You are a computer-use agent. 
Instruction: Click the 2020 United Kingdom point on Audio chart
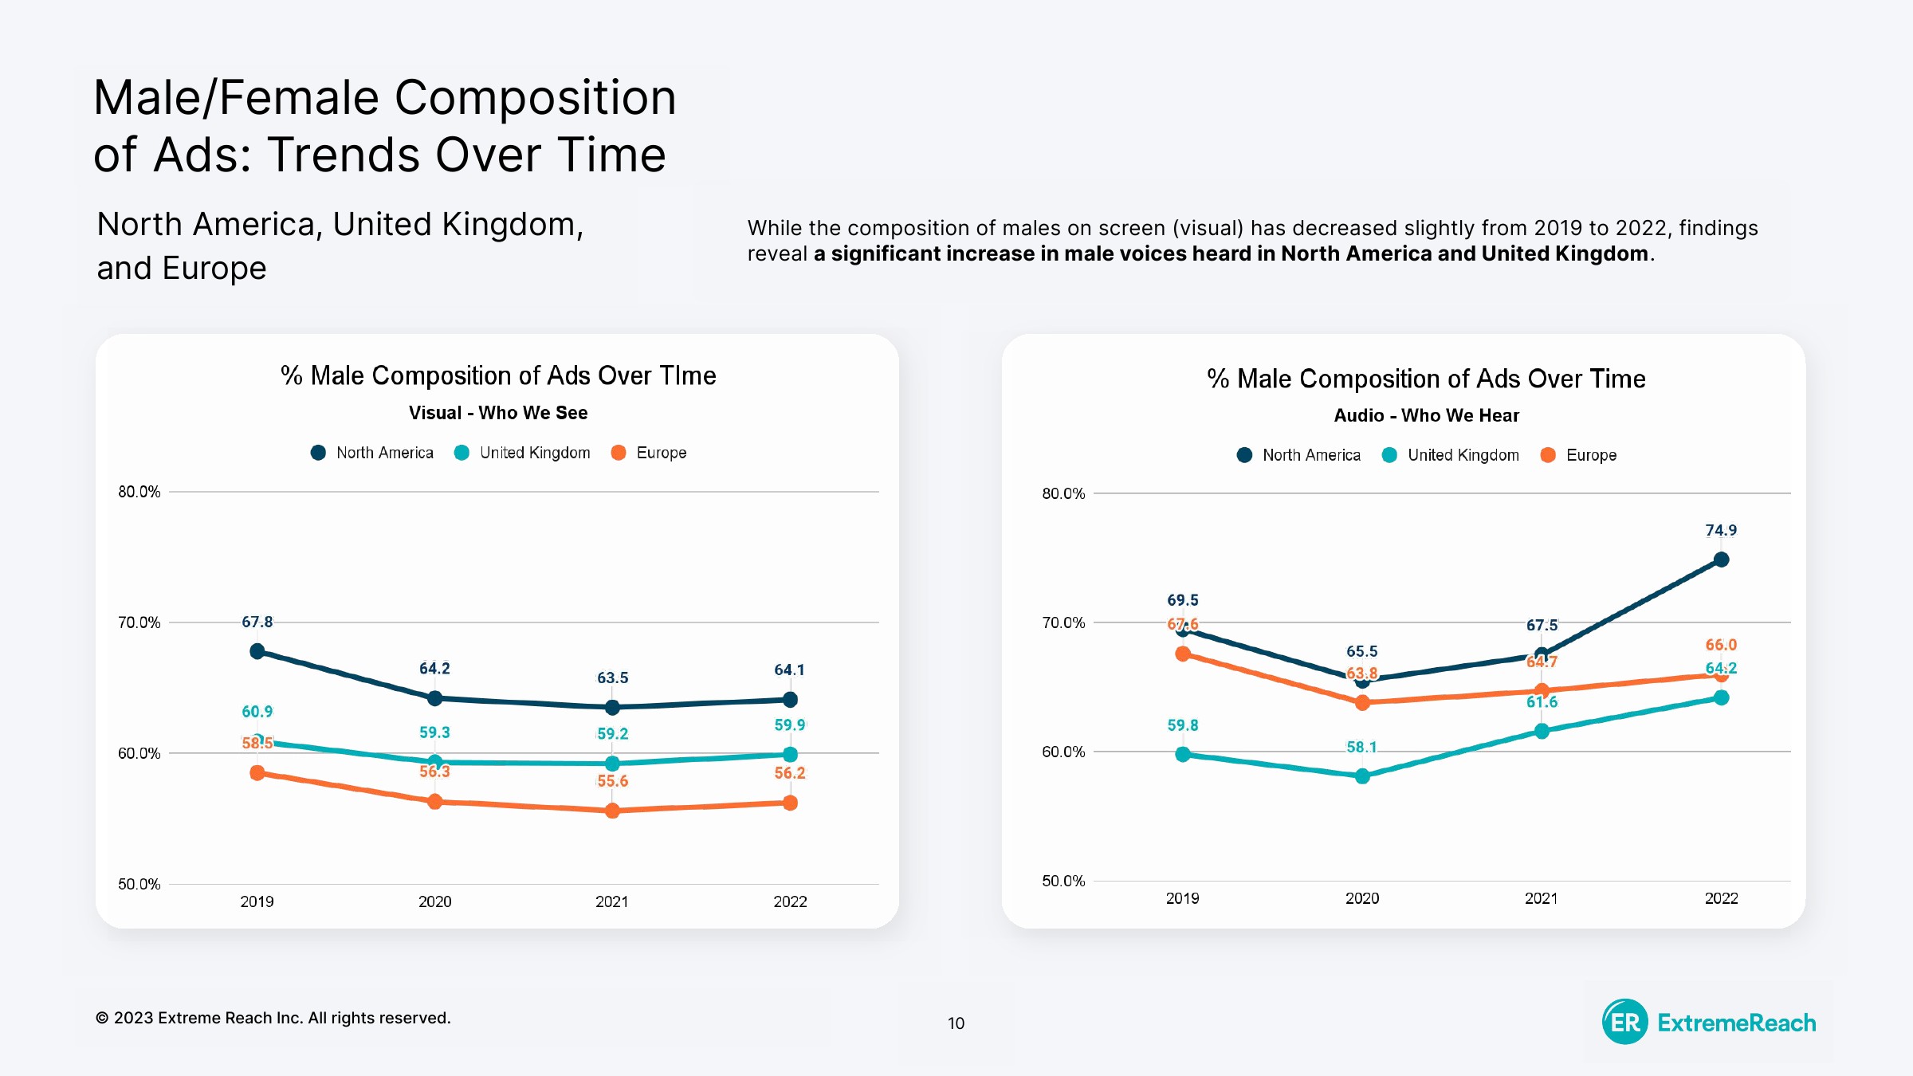[x=1362, y=776]
